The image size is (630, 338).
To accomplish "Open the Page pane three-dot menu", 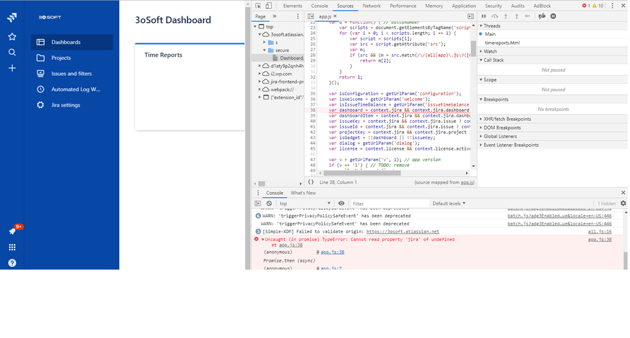I will pos(298,16).
